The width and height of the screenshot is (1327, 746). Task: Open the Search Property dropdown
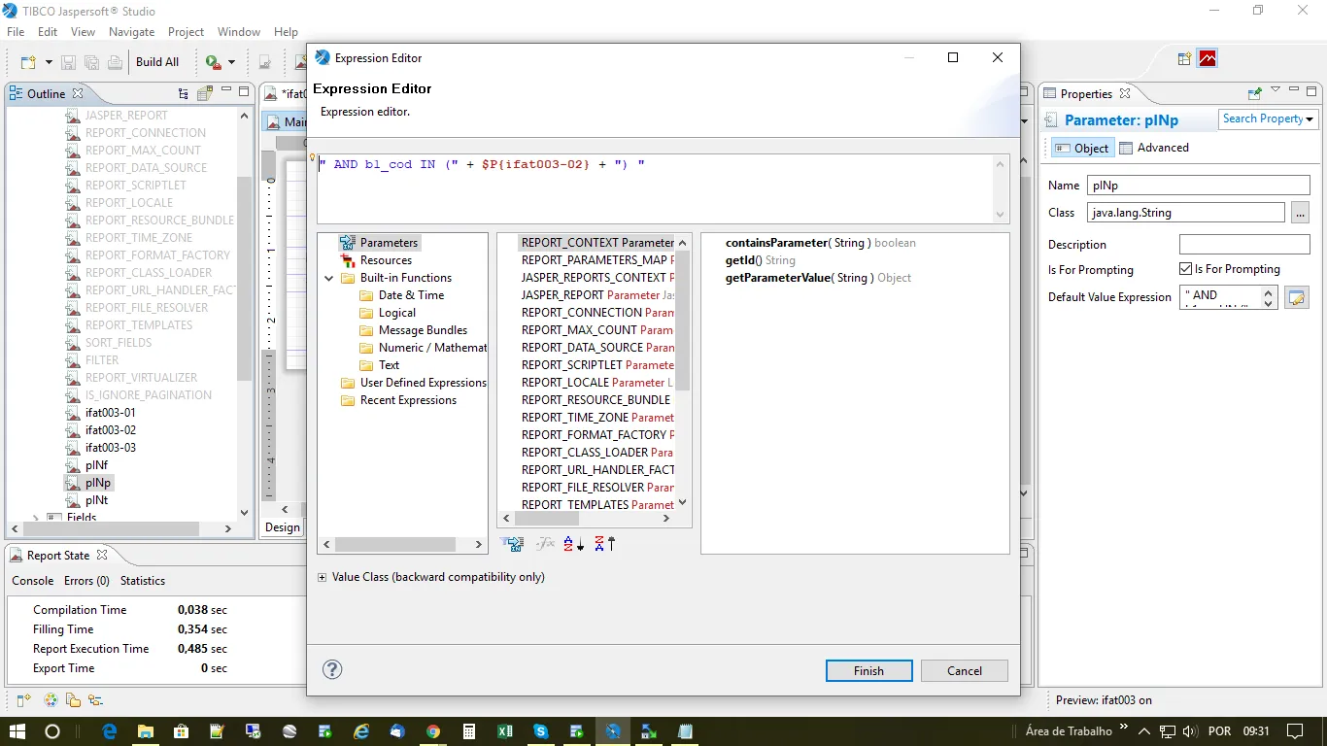[1268, 119]
